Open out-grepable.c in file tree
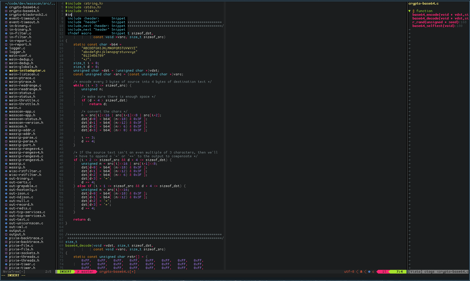Screen dimensions: 470x281 pyautogui.click(x=23, y=186)
